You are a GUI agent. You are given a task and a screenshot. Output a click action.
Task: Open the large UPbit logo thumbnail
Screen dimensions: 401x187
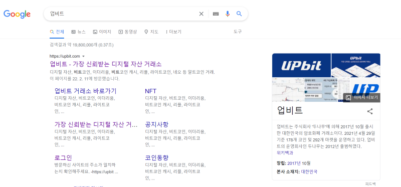[x=301, y=65]
